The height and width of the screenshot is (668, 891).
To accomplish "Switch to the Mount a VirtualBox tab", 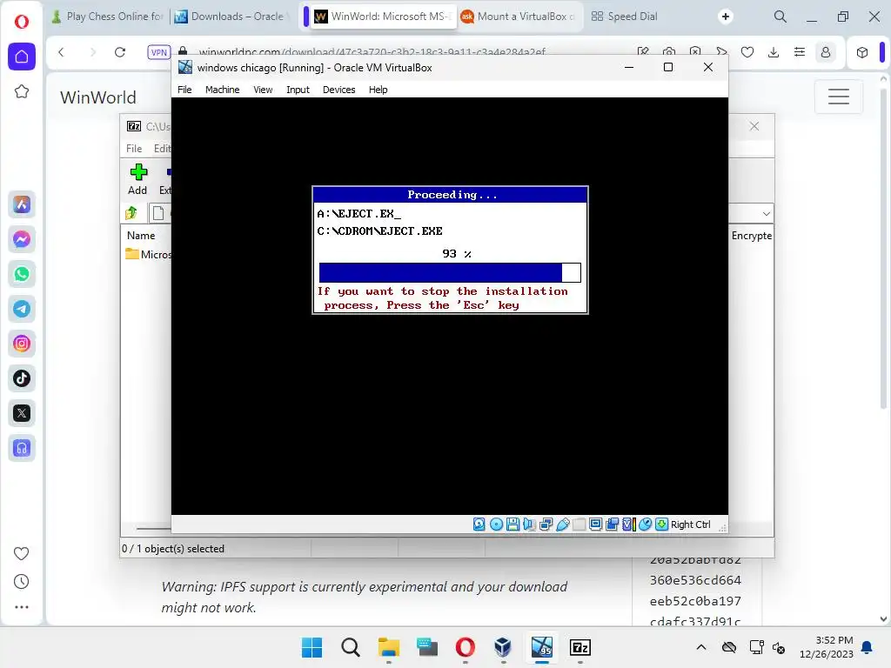I will [x=519, y=17].
